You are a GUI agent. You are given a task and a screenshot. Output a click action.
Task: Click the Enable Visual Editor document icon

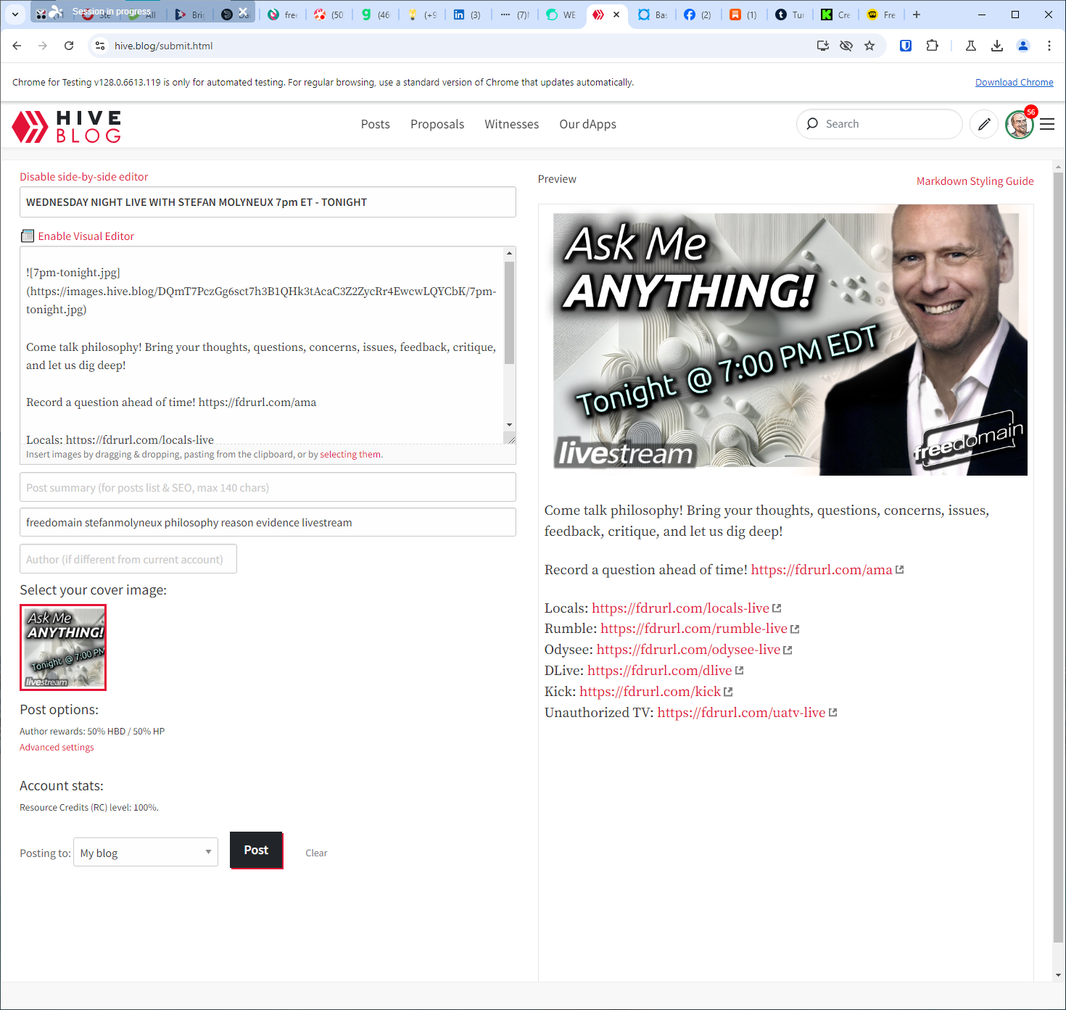click(x=28, y=236)
